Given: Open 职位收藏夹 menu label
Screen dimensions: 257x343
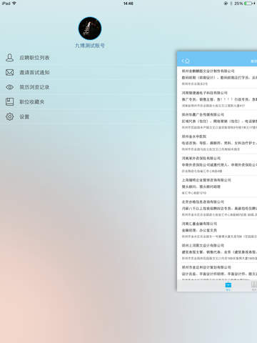Looking at the screenshot, I should point(32,102).
